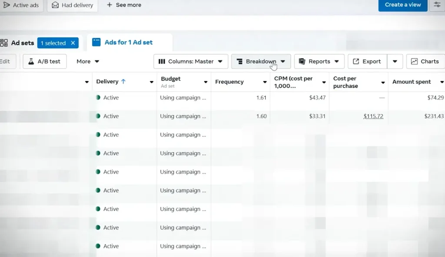Click the Frequency column header
The width and height of the screenshot is (445, 257).
tap(229, 82)
